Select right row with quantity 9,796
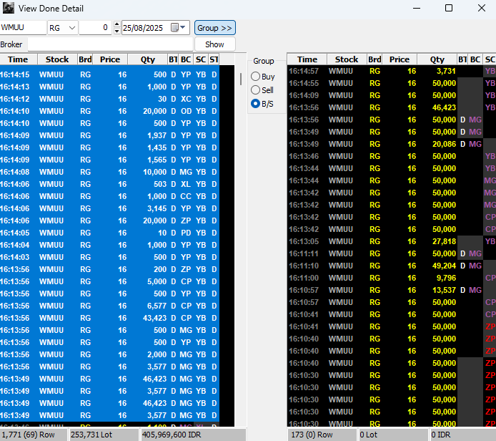The height and width of the screenshot is (441, 496). click(x=392, y=278)
